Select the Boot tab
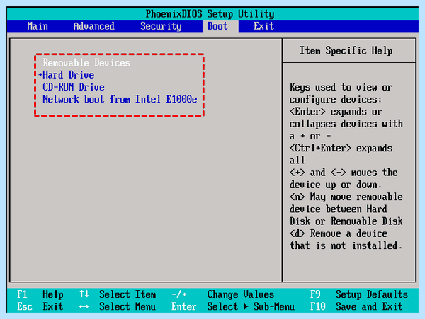This screenshot has width=425, height=319. pos(217,26)
